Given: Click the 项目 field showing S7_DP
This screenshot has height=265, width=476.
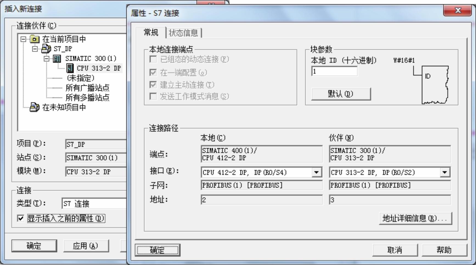Looking at the screenshot, I should pyautogui.click(x=96, y=144).
